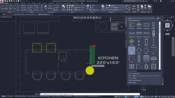175x98 pixels.
Task: Activate the Fillet command
Action: coord(36,8)
